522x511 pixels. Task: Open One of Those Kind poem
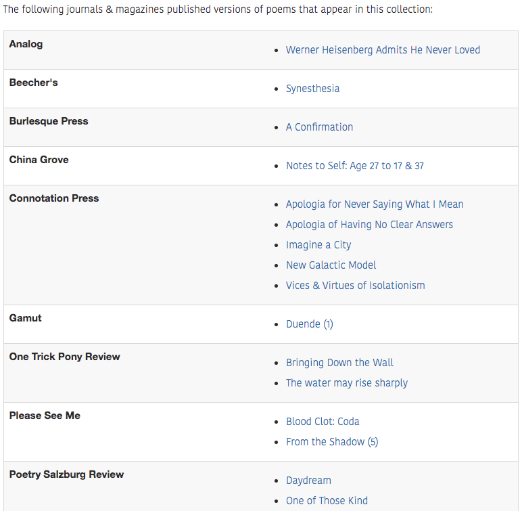point(327,501)
